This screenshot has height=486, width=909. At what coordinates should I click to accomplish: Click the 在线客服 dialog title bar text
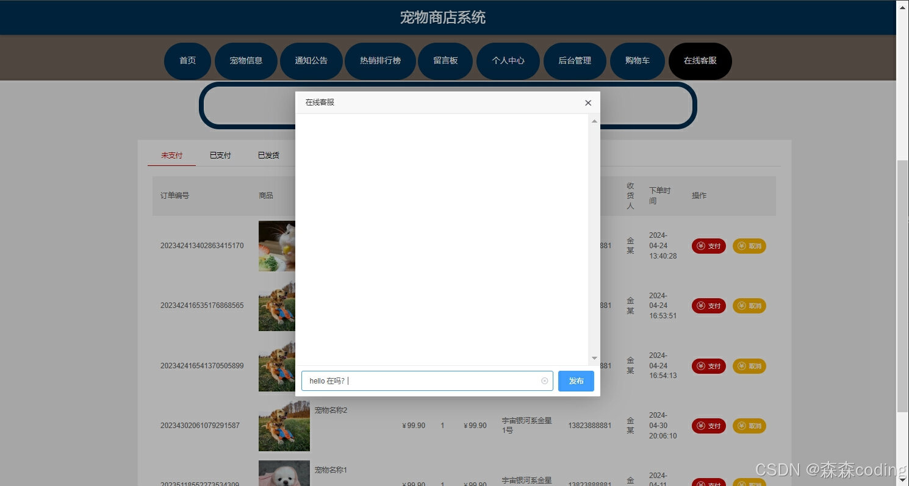[320, 102]
